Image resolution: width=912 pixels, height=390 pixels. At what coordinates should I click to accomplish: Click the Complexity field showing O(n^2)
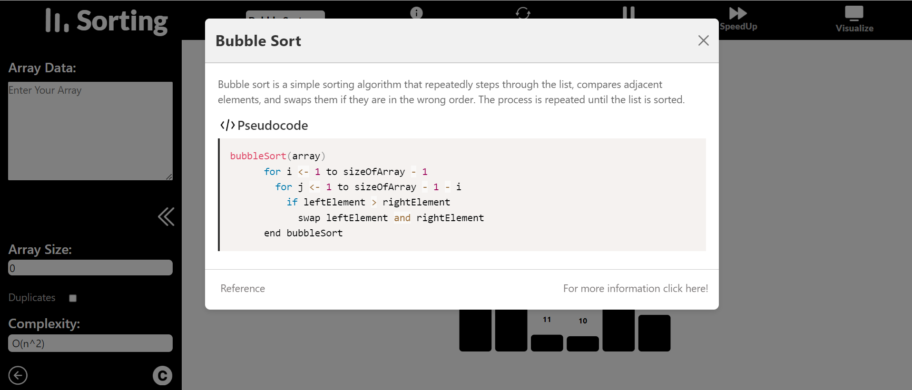pyautogui.click(x=90, y=343)
